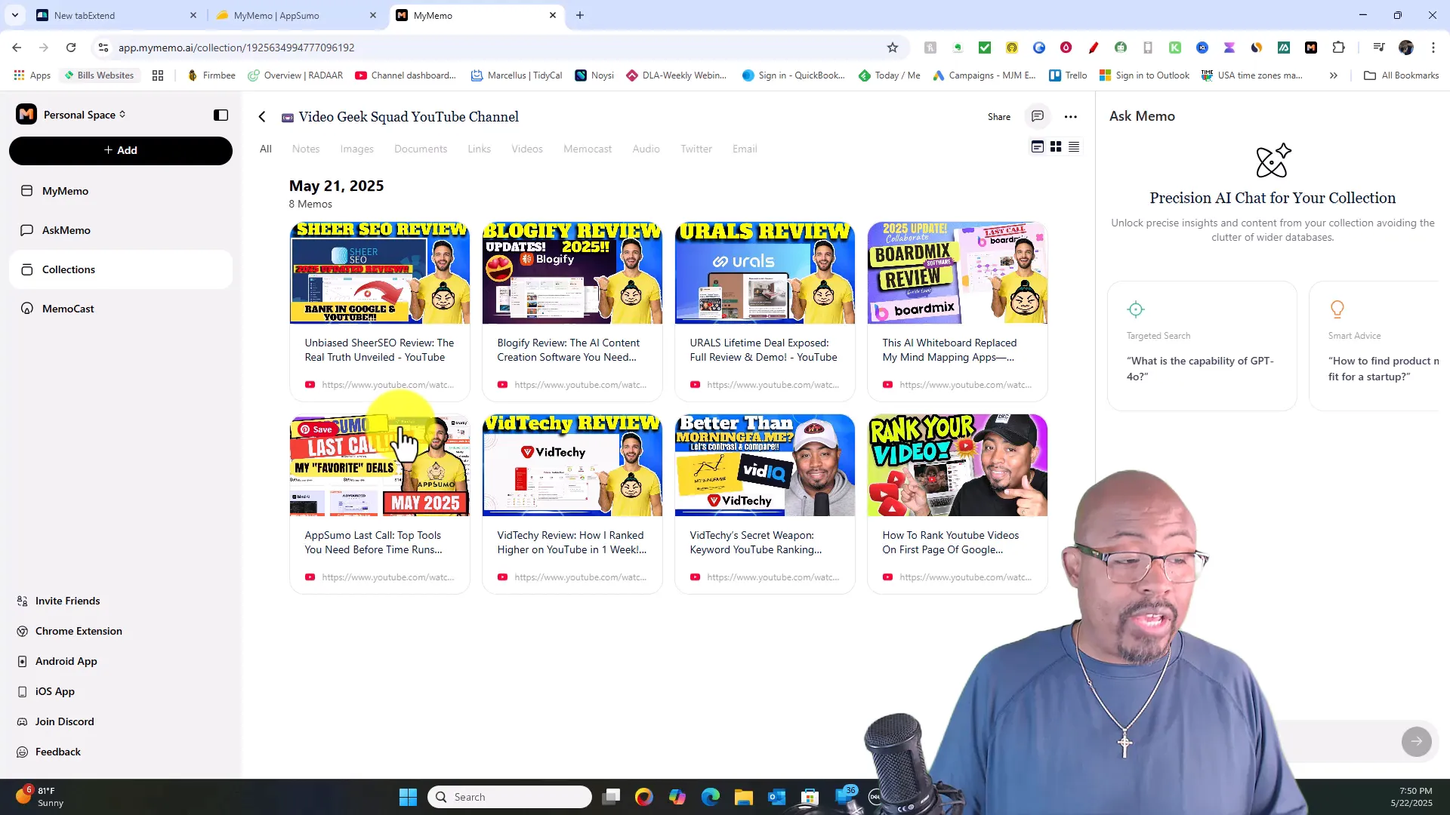
Task: Open File Explorer from the taskbar
Action: [x=744, y=797]
